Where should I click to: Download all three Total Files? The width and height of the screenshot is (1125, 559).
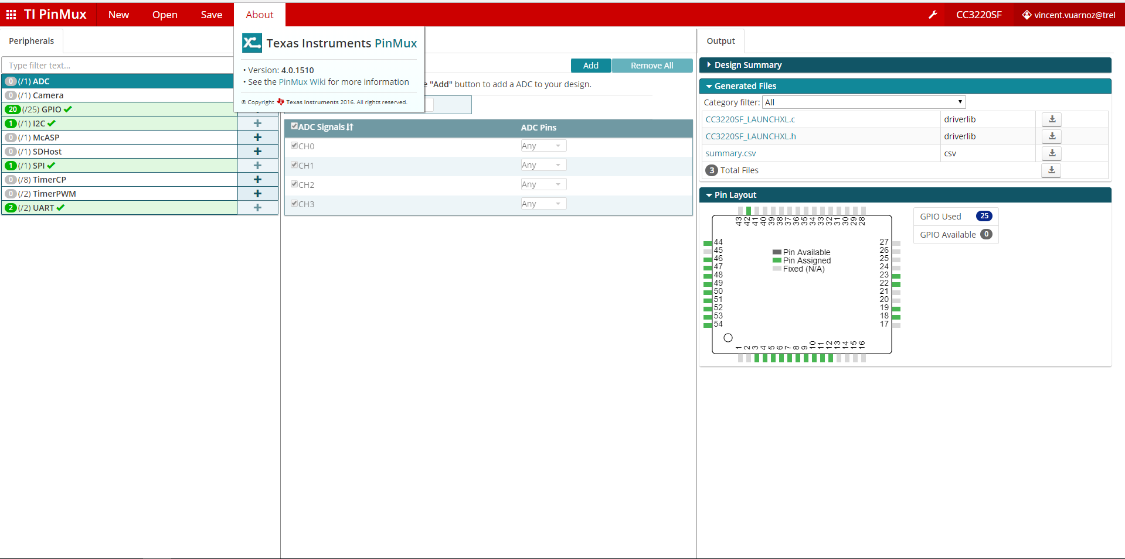[x=1052, y=170]
